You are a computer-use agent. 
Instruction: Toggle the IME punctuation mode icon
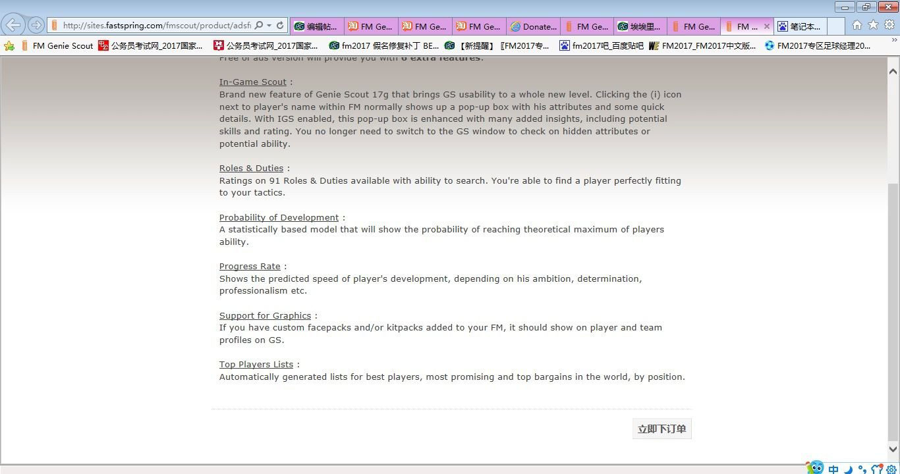coord(862,469)
